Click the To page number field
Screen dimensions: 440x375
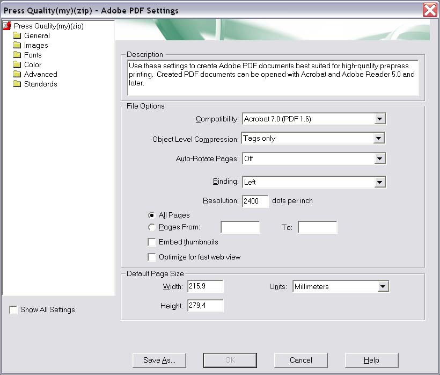click(x=318, y=227)
